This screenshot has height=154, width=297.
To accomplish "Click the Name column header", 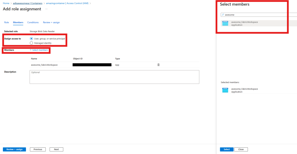I will point(34,58).
